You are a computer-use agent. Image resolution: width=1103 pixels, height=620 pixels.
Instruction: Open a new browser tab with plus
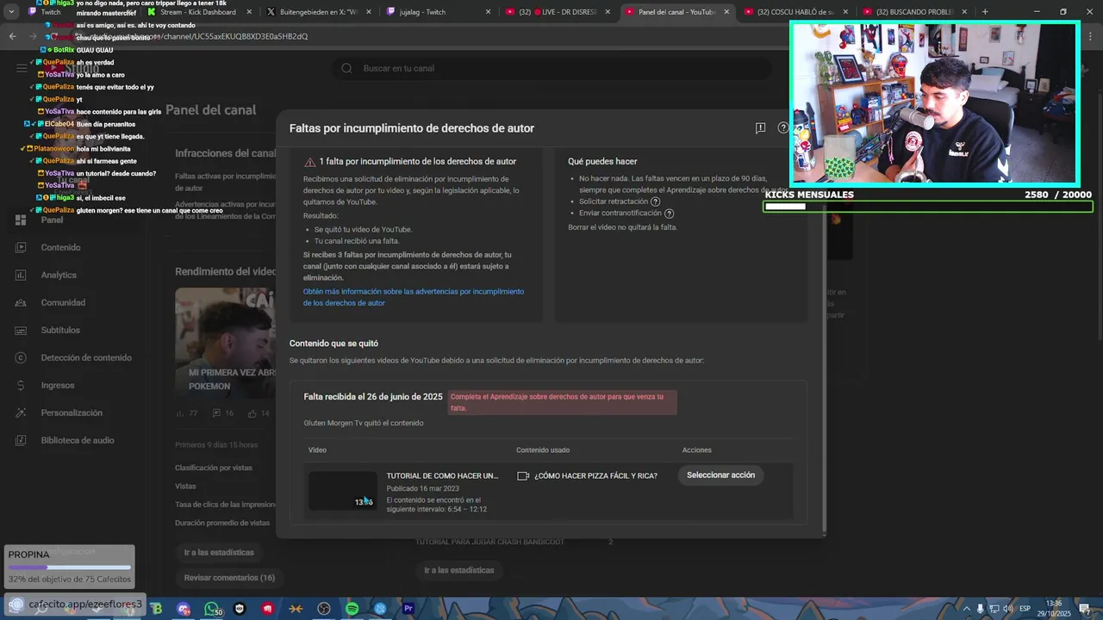coord(985,12)
